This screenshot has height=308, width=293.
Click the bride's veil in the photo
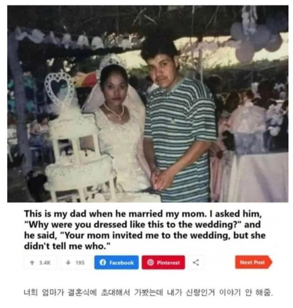pos(114,86)
